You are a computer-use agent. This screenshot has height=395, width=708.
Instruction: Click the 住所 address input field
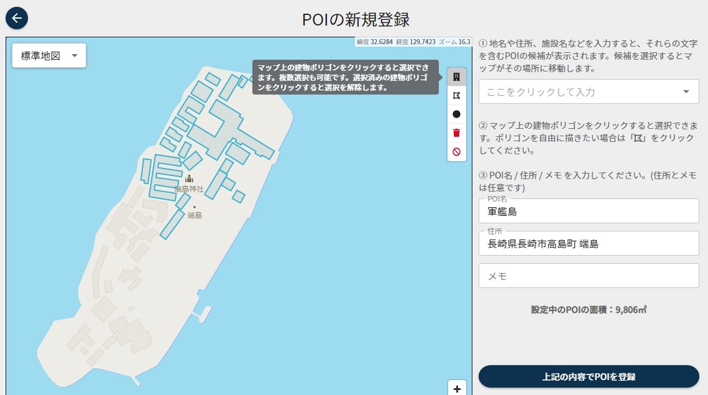[588, 244]
